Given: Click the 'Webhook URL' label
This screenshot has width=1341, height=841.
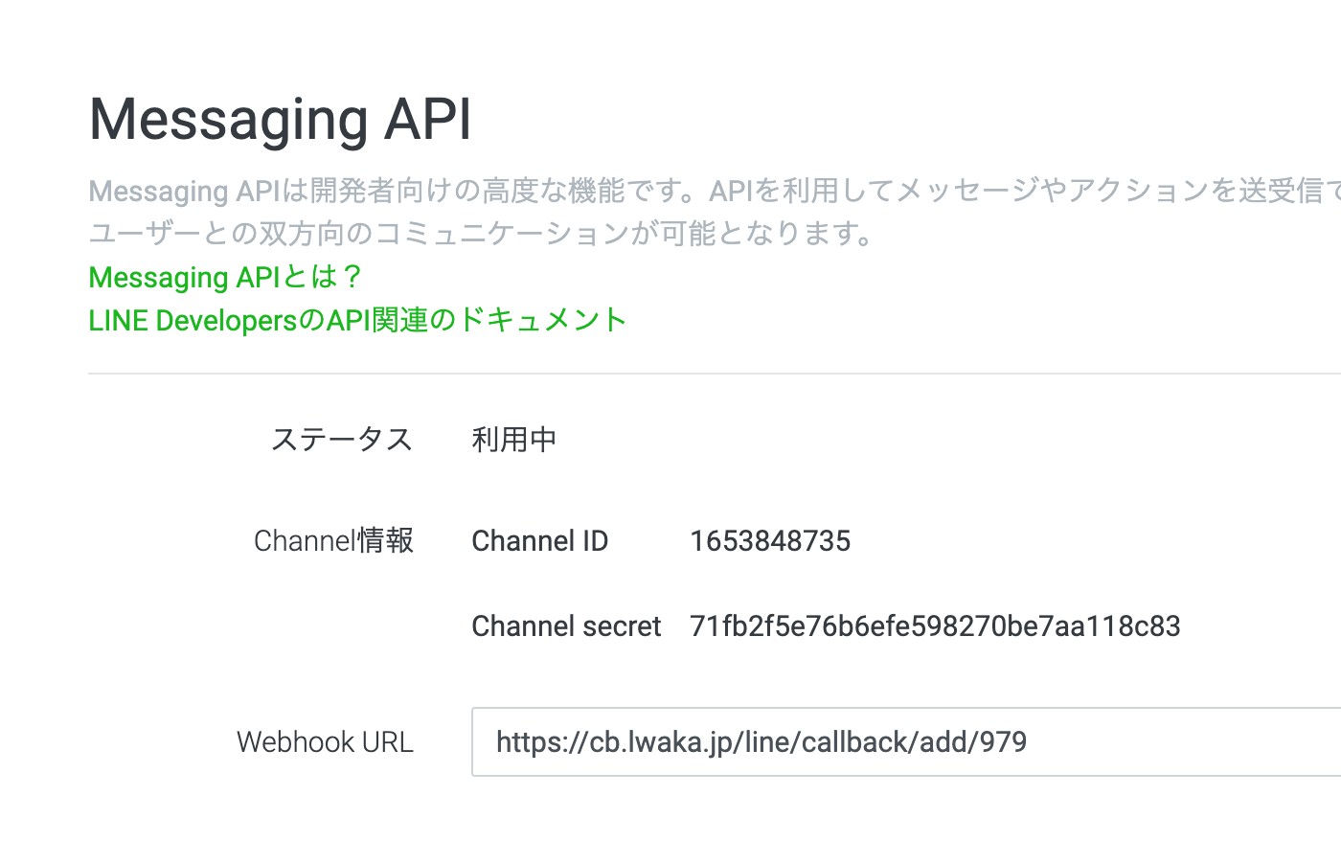Looking at the screenshot, I should (325, 742).
